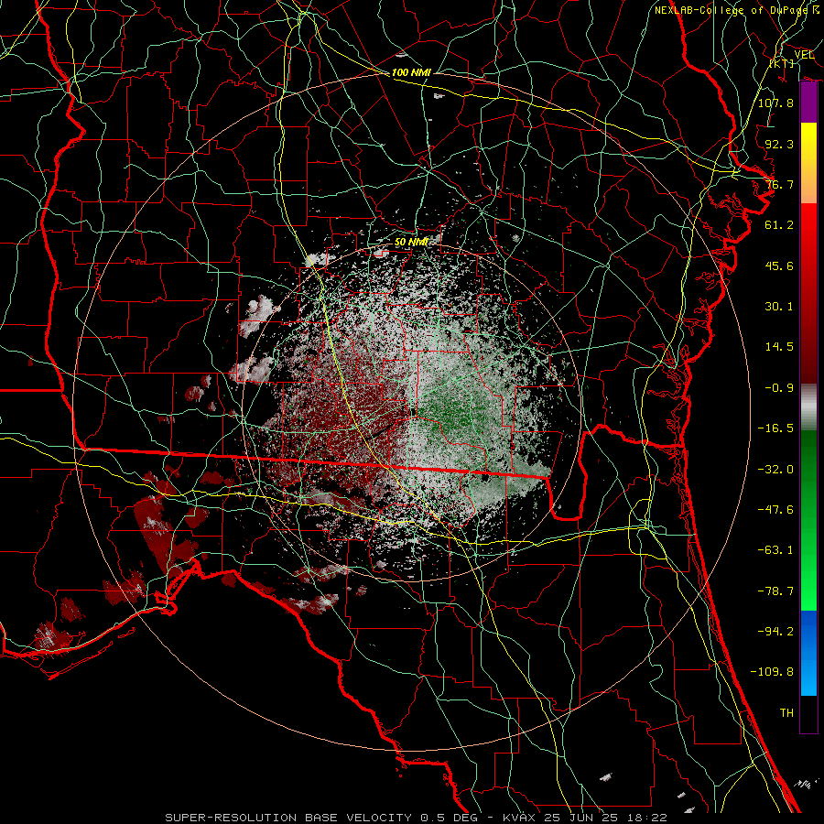Click the 50 NMI range ring label
The image size is (824, 824).
point(411,243)
